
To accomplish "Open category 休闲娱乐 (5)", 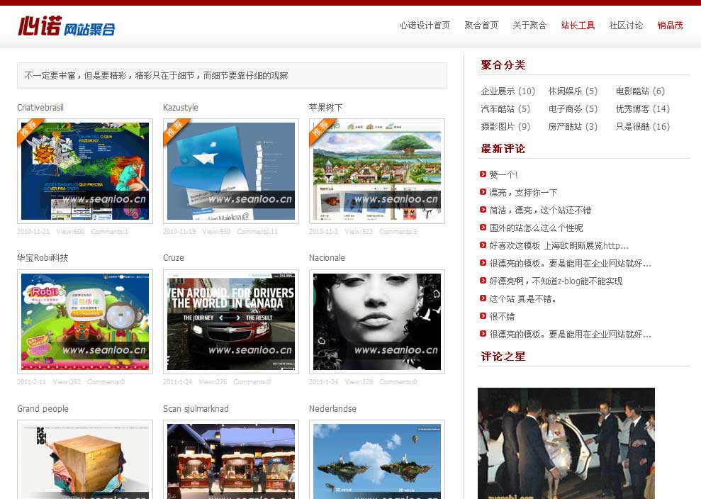I will 573,91.
